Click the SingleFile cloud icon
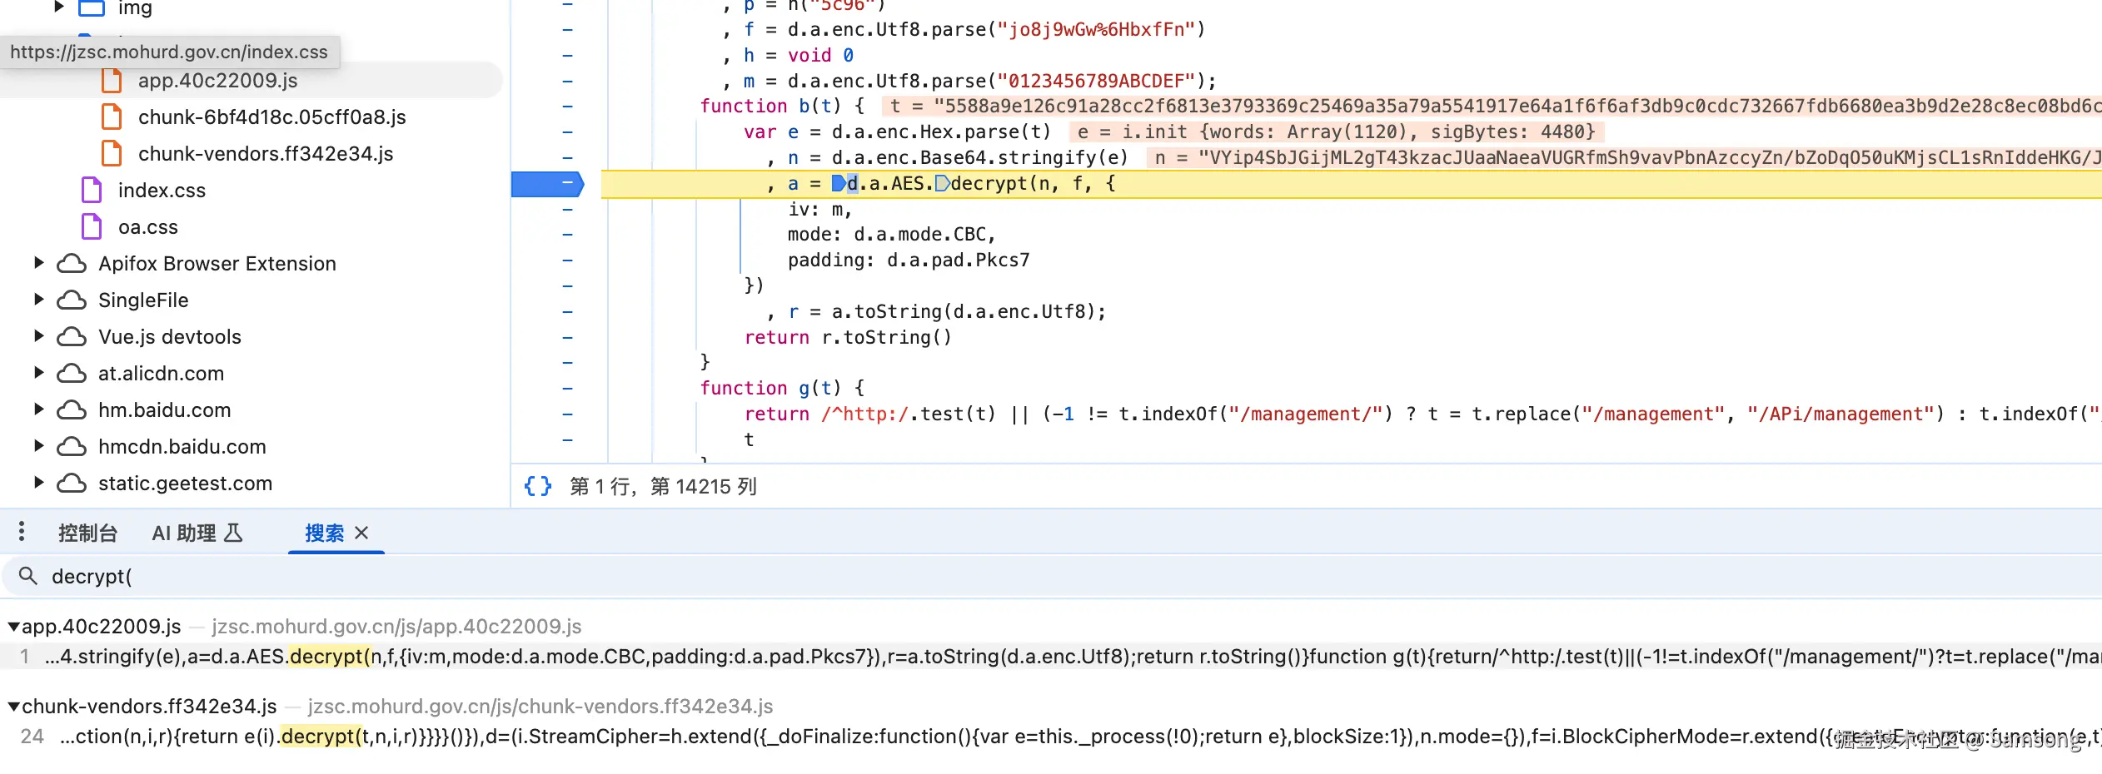Image resolution: width=2102 pixels, height=774 pixels. pos(72,300)
